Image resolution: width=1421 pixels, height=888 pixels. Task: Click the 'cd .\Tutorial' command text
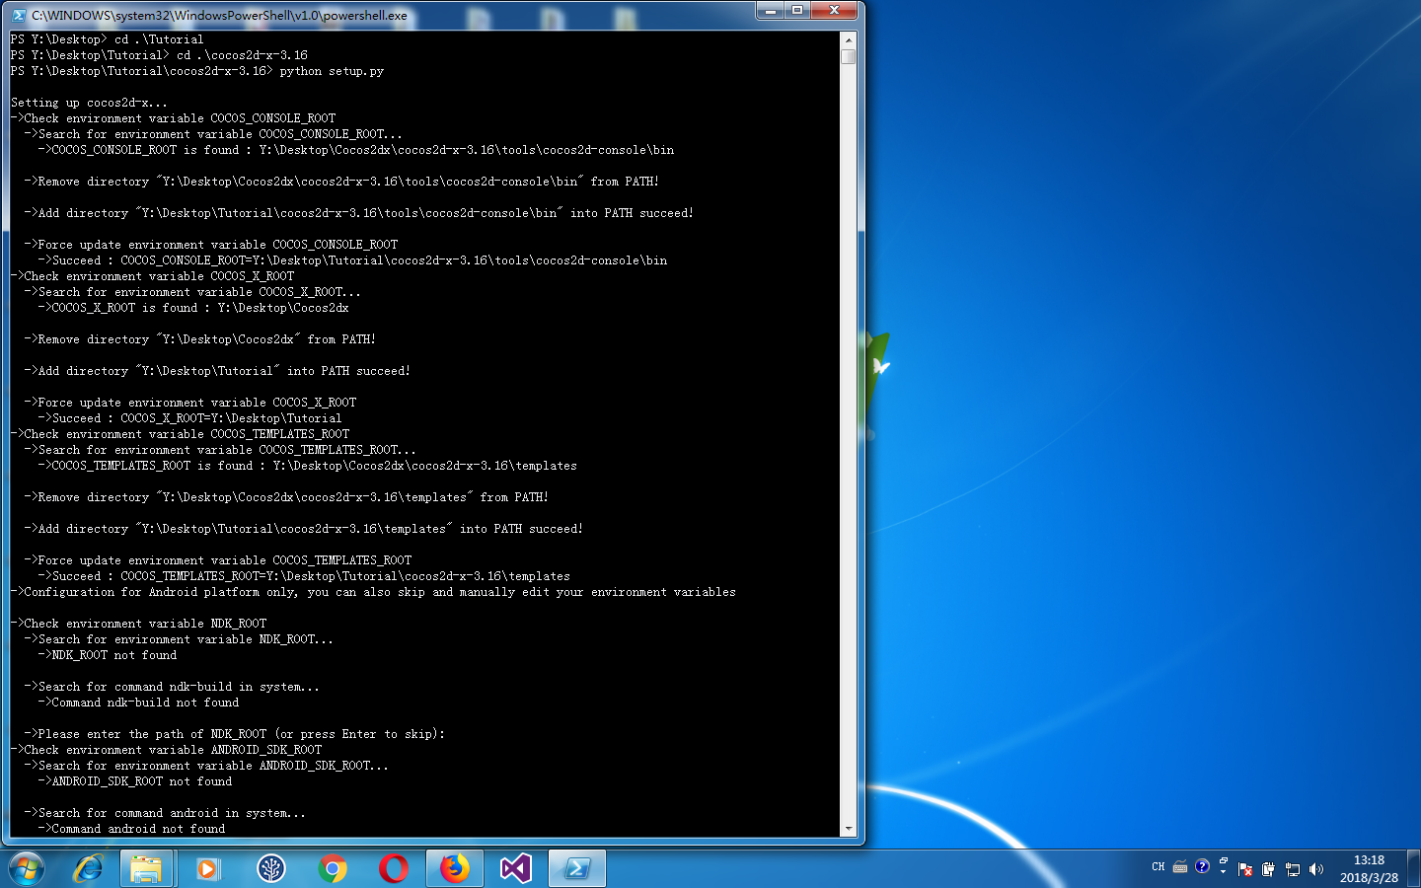[159, 39]
